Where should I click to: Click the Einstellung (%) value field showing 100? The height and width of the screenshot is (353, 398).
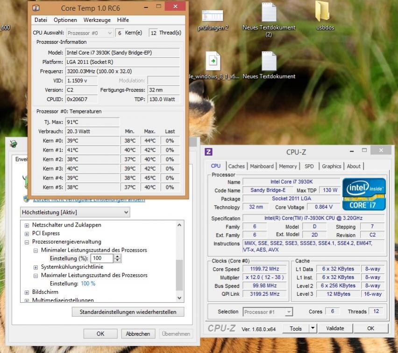(x=102, y=258)
